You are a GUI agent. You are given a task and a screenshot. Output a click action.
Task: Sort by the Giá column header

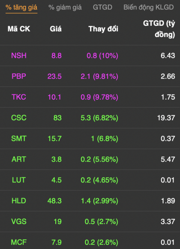click(x=56, y=29)
